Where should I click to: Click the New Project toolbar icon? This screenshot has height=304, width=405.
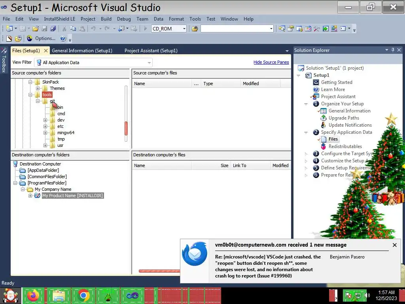click(x=9, y=28)
